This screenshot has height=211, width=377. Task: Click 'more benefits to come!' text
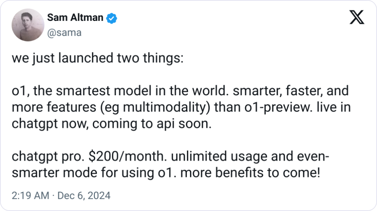(x=250, y=173)
